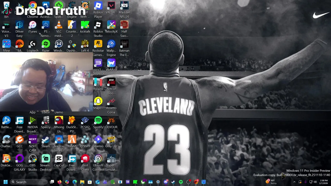This screenshot has height=186, width=331.
Task: Open the NZXT CAM desktop icon
Action: [33, 144]
